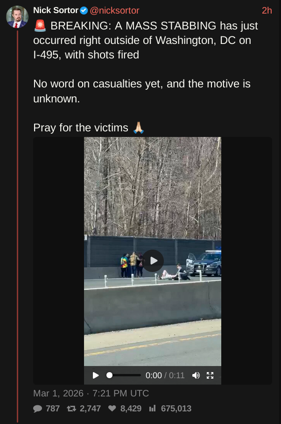
Task: Click the reply speech-bubble icon
Action: 37,409
